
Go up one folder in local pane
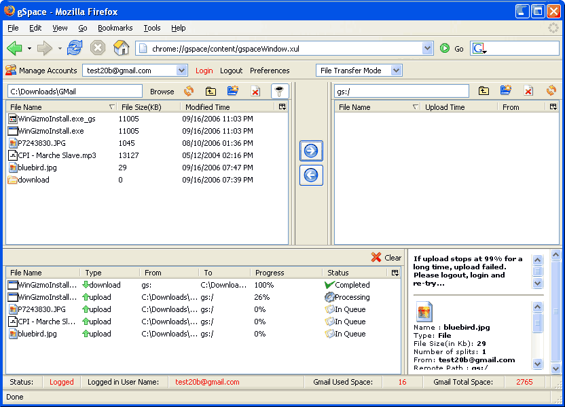[x=211, y=91]
